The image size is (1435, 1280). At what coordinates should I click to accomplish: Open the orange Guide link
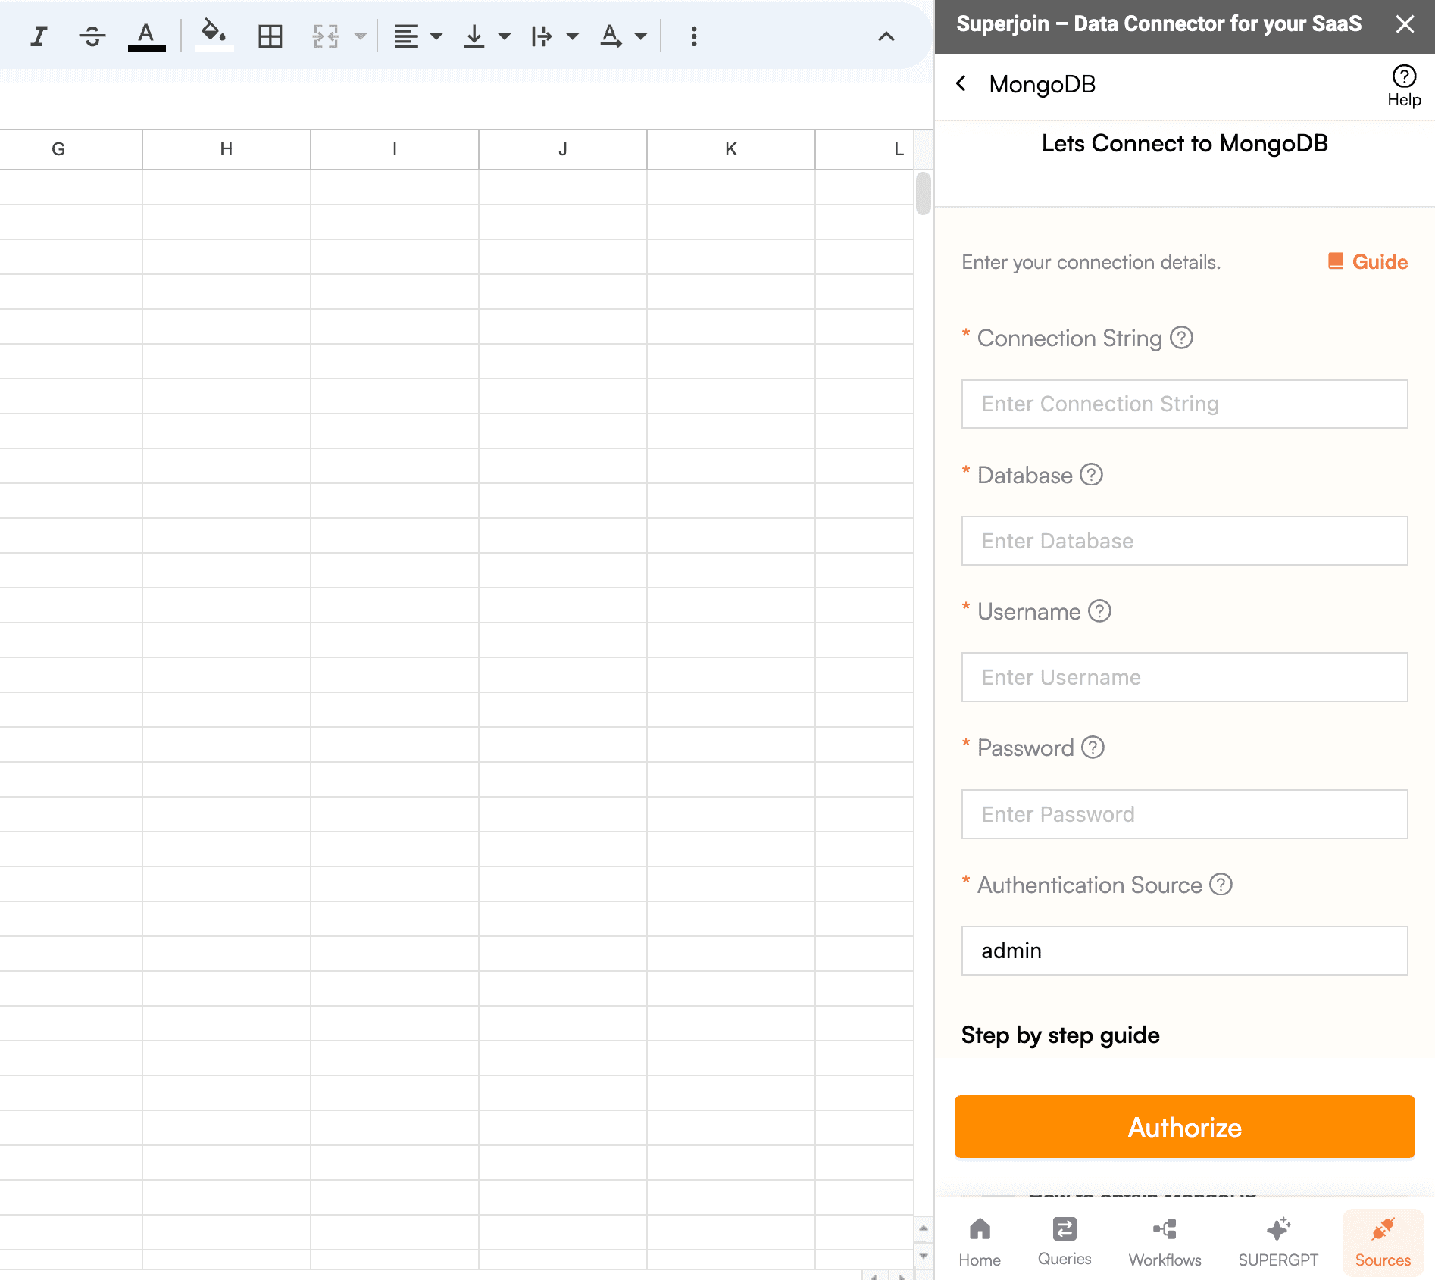click(x=1368, y=262)
